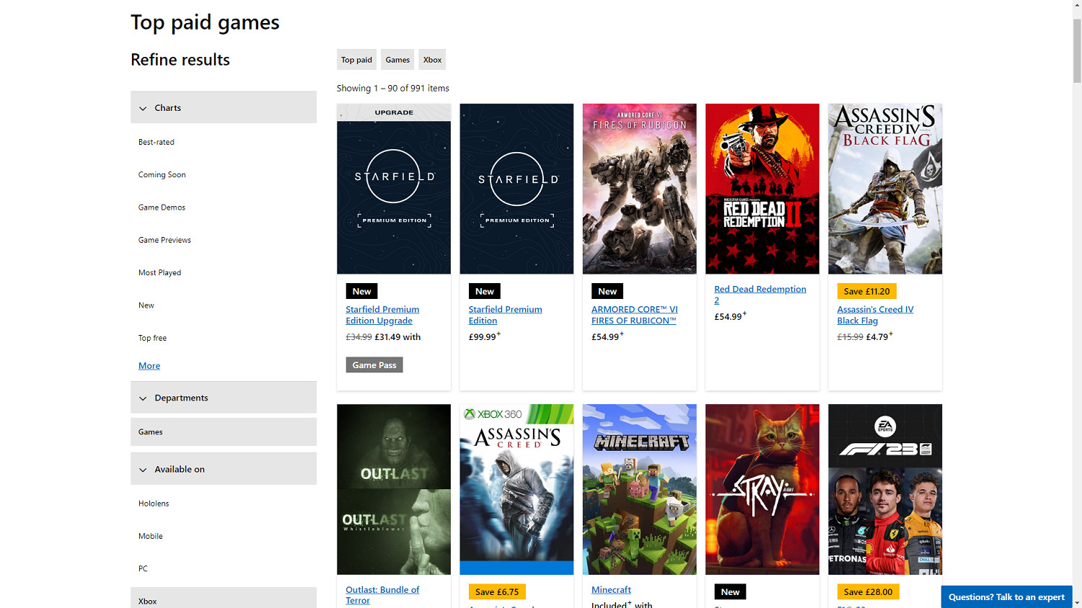Click the Game Pass badge on Starfield
This screenshot has height=608, width=1082.
[x=374, y=365]
